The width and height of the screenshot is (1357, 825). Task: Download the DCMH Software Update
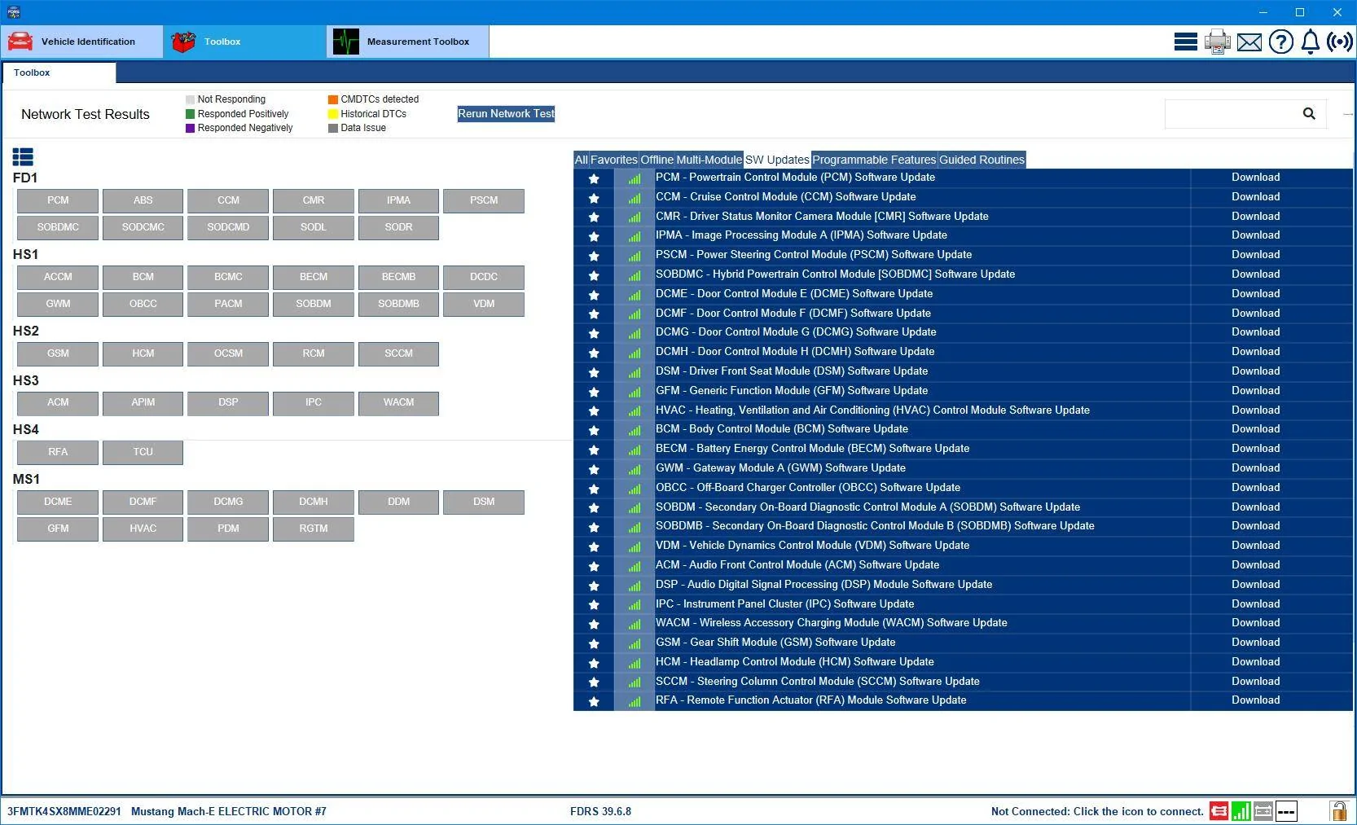[x=1255, y=352]
